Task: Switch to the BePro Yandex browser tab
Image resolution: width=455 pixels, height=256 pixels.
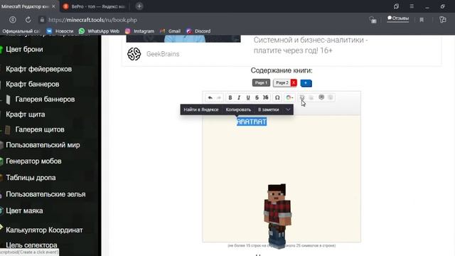Action: (x=95, y=6)
